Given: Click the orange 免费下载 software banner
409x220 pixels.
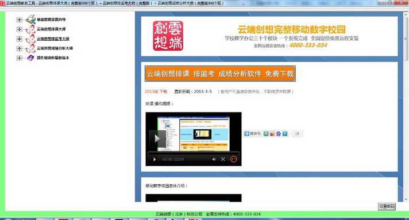Looking at the screenshot, I should (220, 74).
